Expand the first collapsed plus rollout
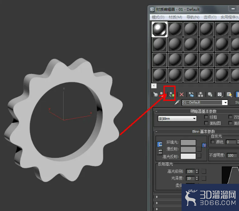The width and height of the screenshot is (239, 211). click(157, 197)
